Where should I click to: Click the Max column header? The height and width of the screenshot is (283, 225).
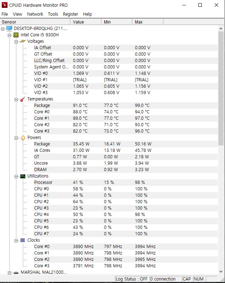(148, 22)
